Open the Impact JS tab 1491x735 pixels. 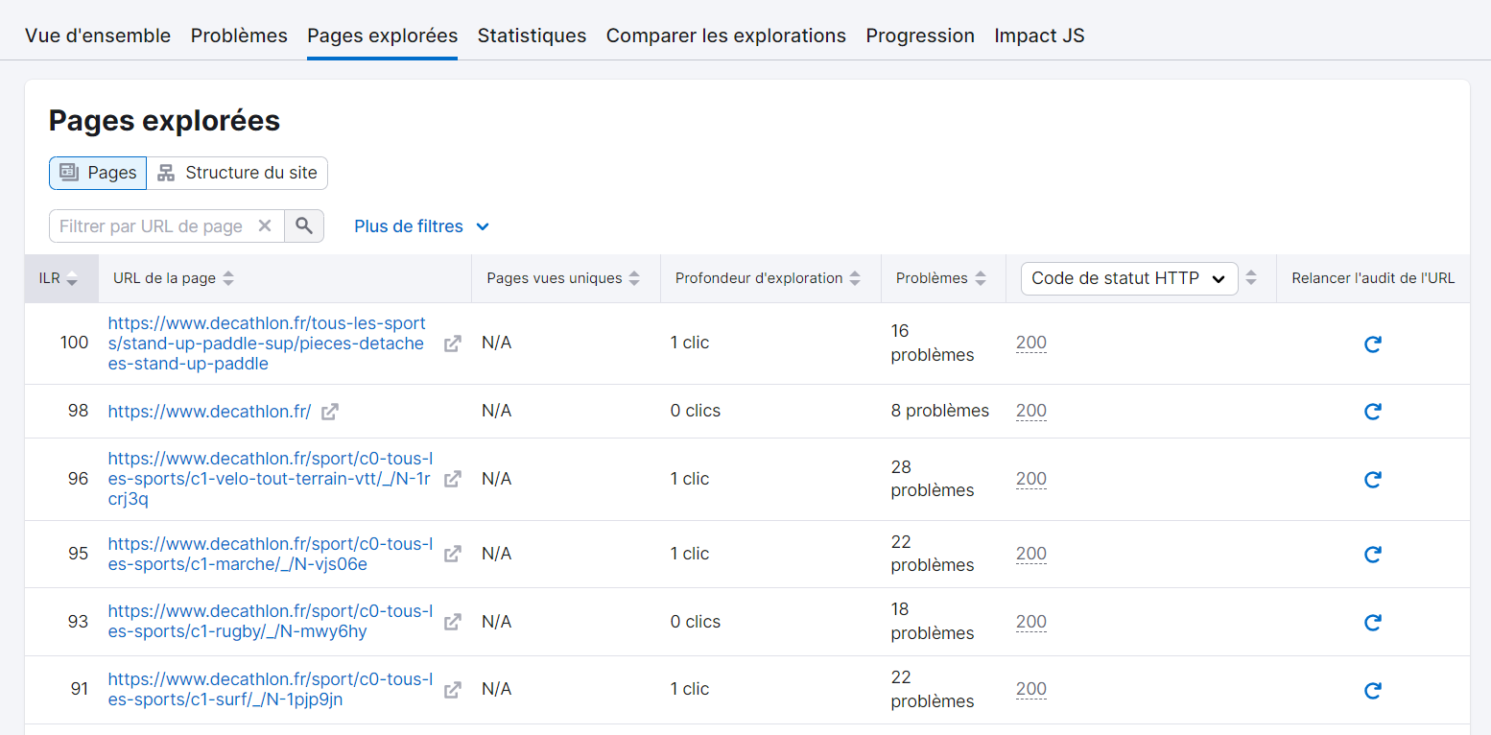pyautogui.click(x=1039, y=36)
